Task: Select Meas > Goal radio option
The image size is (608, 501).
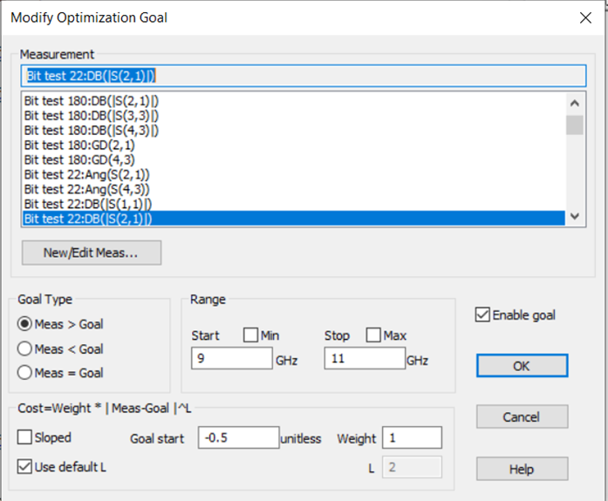Action: click(x=25, y=324)
